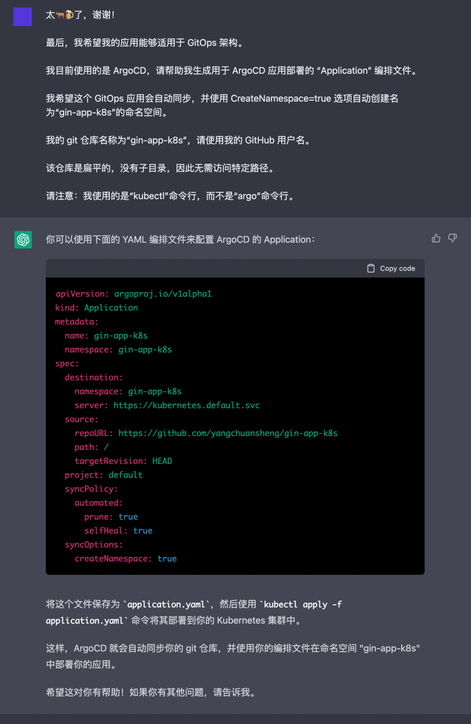Viewport: 471px width, 724px height.
Task: Click the line 'name: gin-app-k8s'
Action: (106, 336)
